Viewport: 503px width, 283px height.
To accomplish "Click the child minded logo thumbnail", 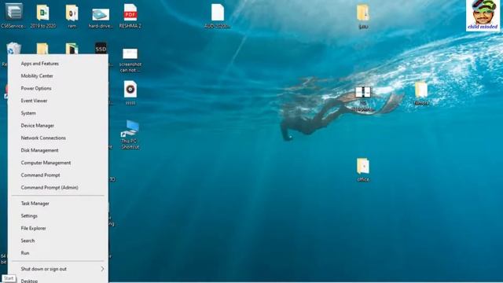I will pyautogui.click(x=483, y=16).
